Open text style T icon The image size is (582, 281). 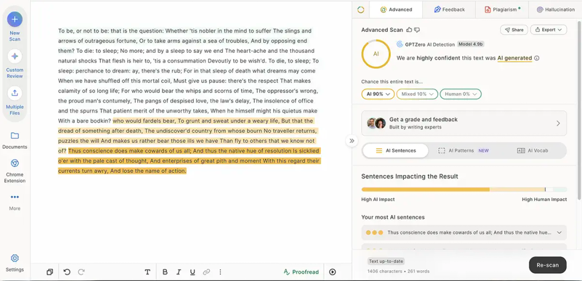coord(147,272)
